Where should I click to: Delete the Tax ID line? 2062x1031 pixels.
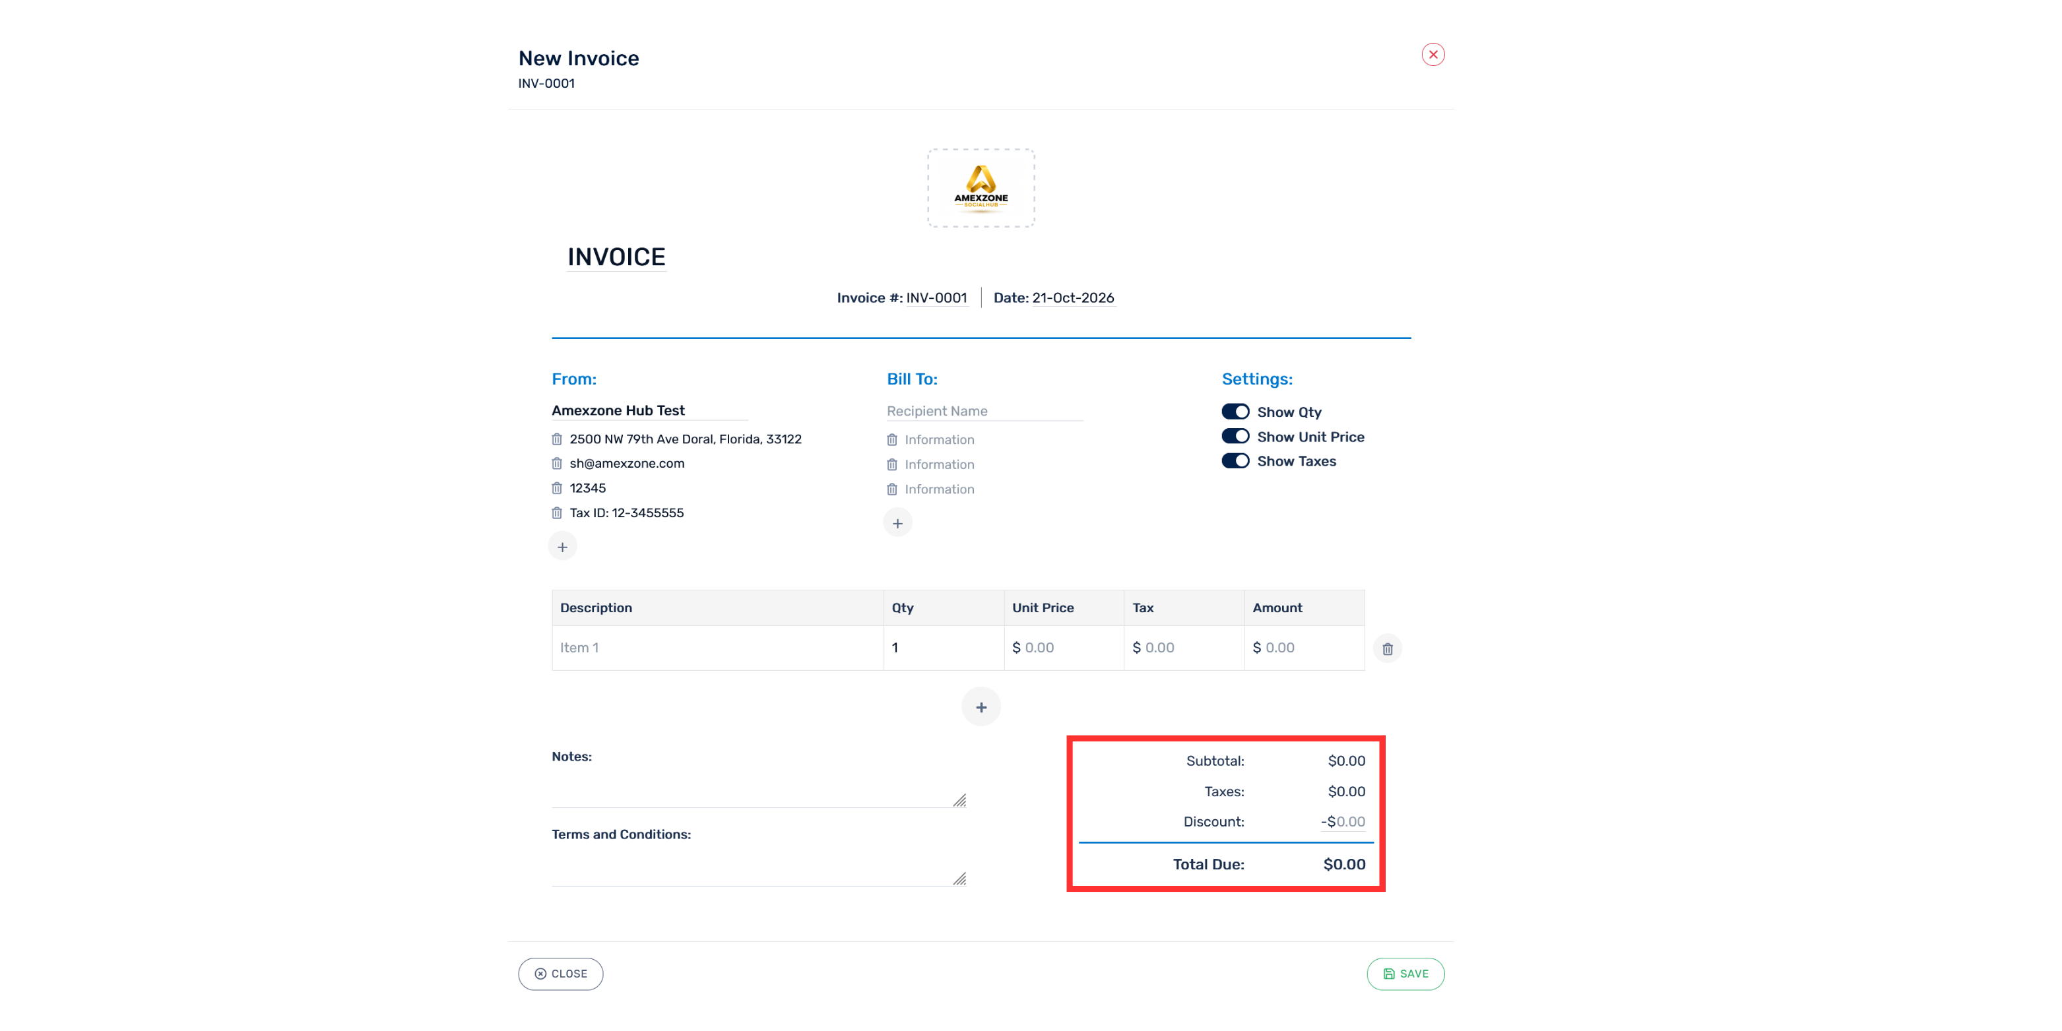557,513
